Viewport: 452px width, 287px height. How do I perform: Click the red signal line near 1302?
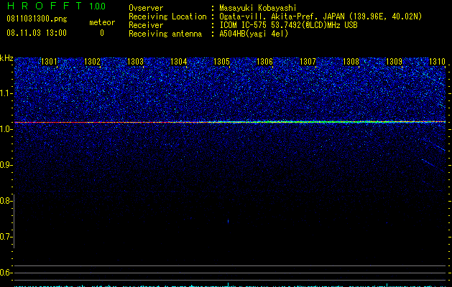click(x=92, y=123)
